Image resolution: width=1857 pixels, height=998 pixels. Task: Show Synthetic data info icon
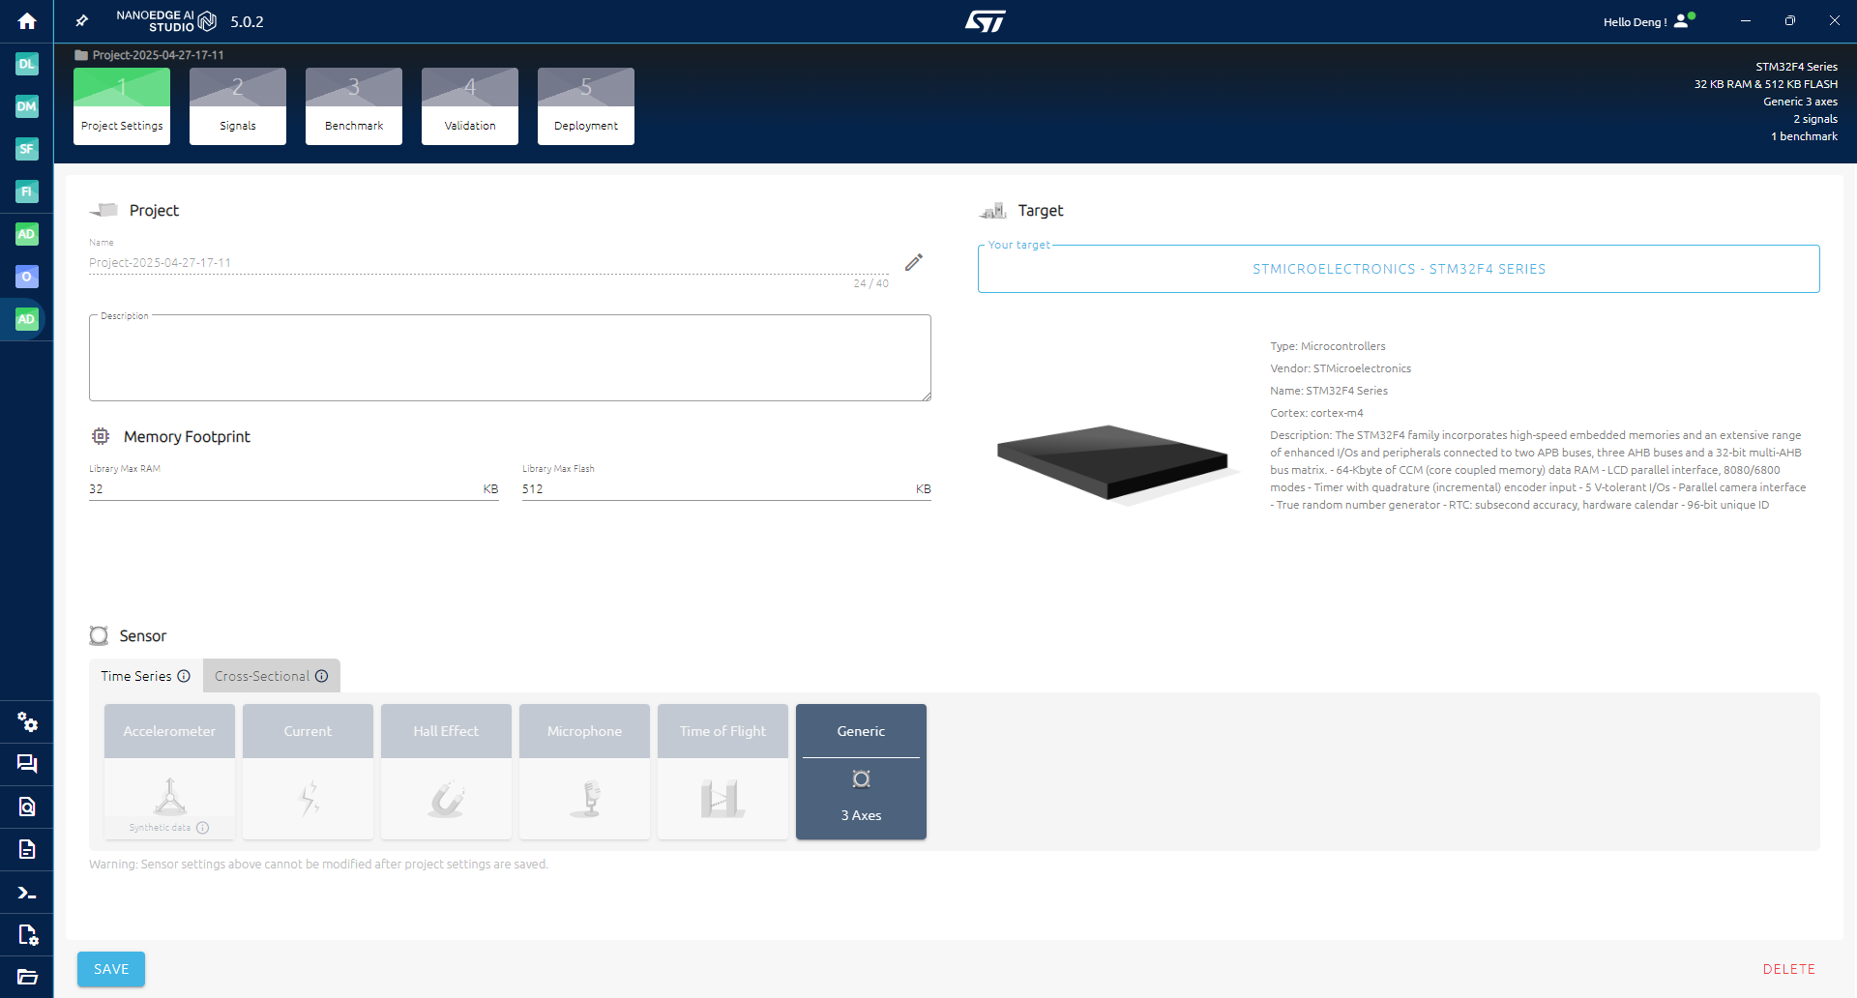click(x=202, y=828)
